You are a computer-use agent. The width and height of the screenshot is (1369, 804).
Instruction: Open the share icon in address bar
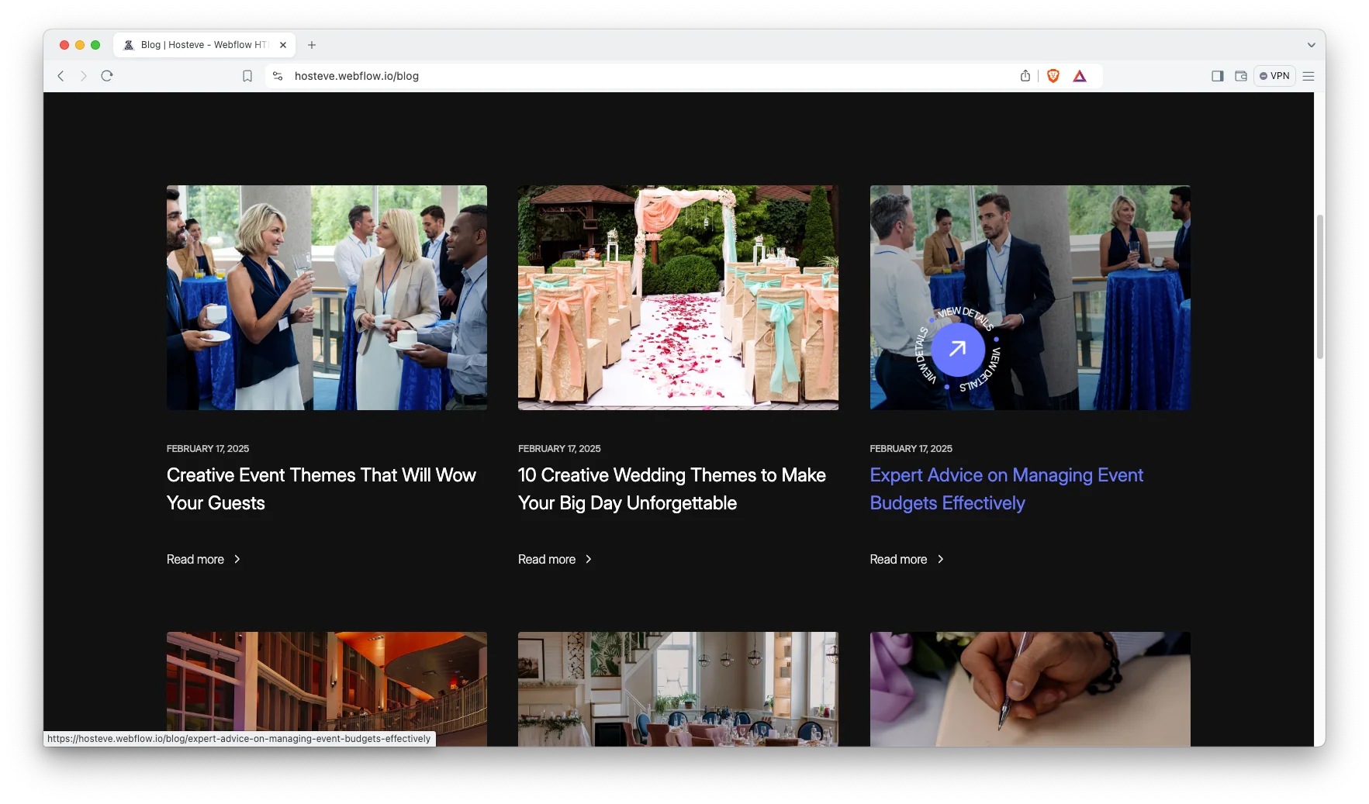coord(1025,76)
